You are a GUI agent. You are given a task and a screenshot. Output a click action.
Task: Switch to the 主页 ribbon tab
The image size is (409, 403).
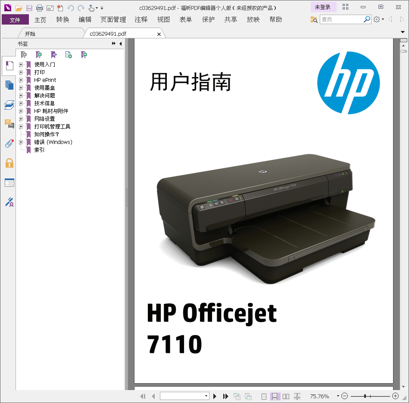click(40, 19)
